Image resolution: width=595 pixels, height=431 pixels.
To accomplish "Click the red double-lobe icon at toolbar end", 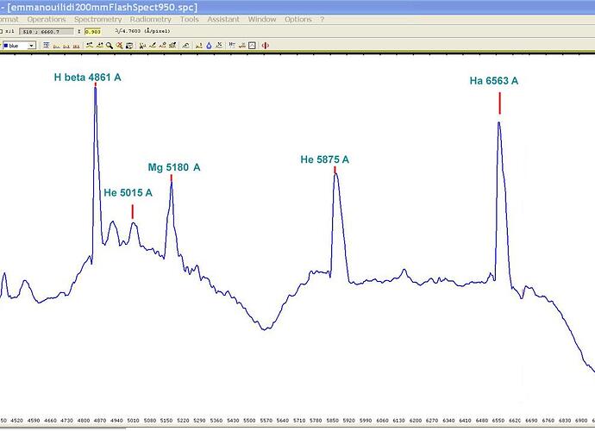I will (265, 46).
